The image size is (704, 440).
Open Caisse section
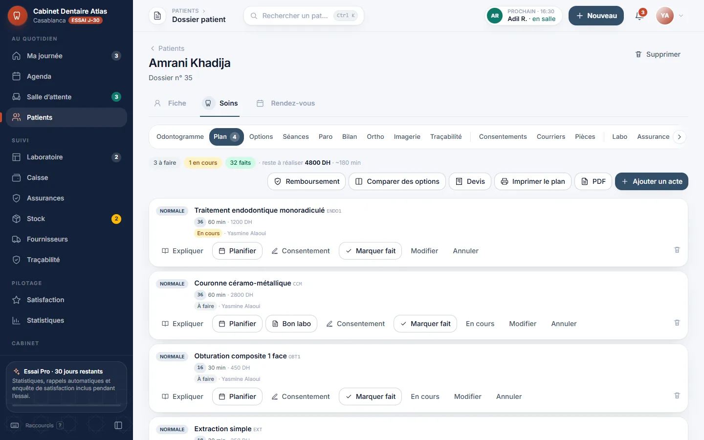66,177
